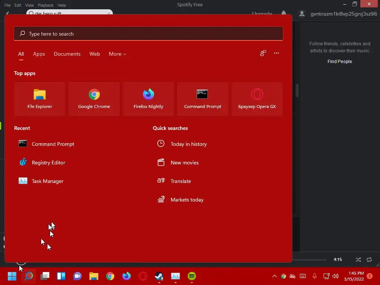Open the clock and date flyout

pyautogui.click(x=354, y=276)
